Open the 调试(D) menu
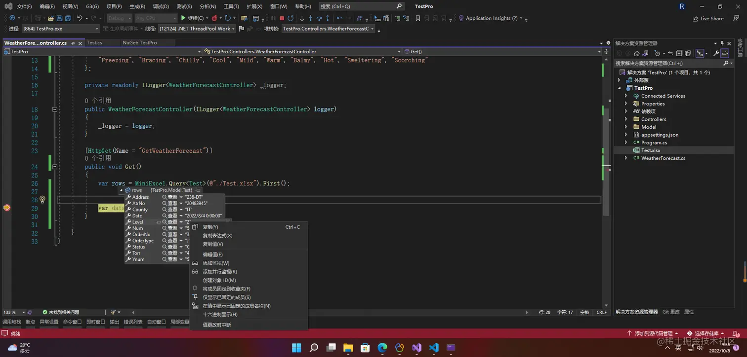 [x=161, y=6]
